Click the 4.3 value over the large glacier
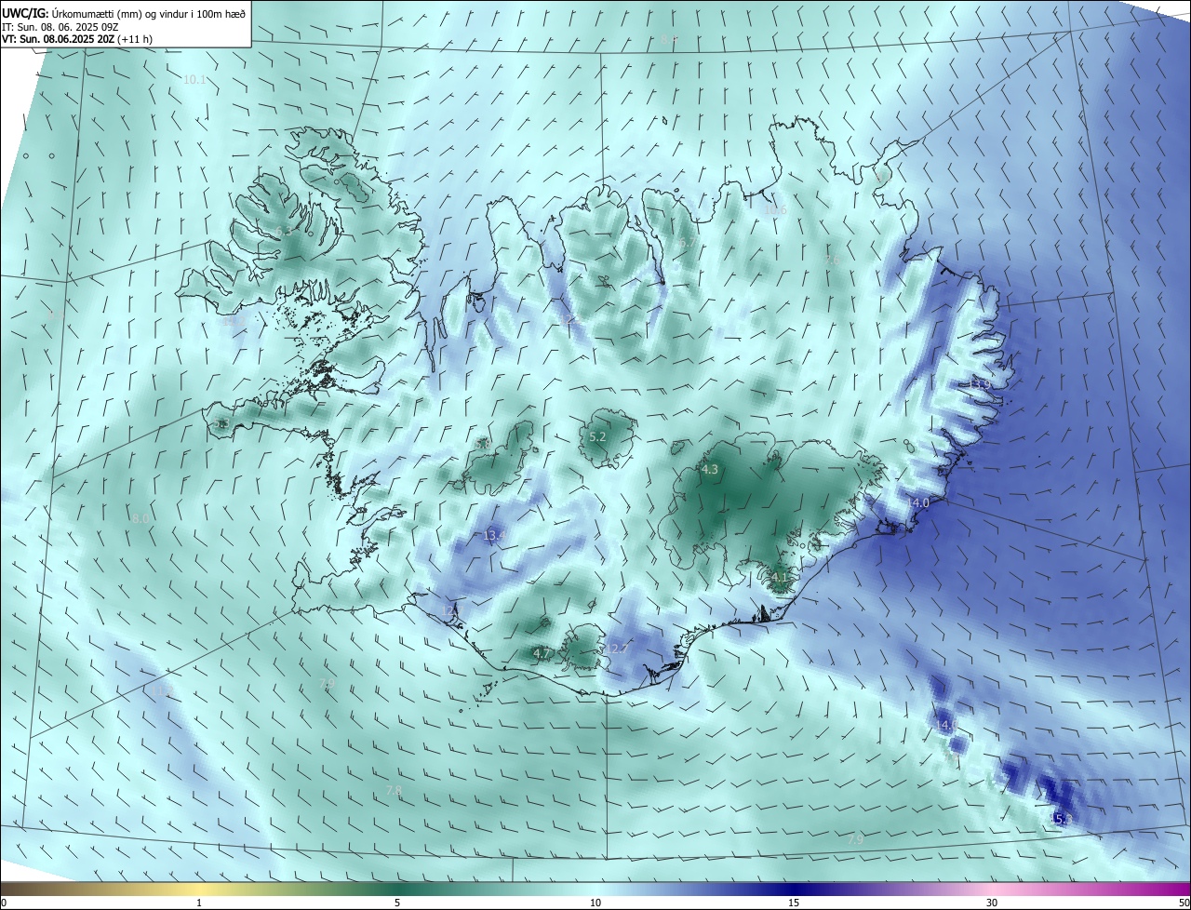1191x910 pixels. click(709, 470)
